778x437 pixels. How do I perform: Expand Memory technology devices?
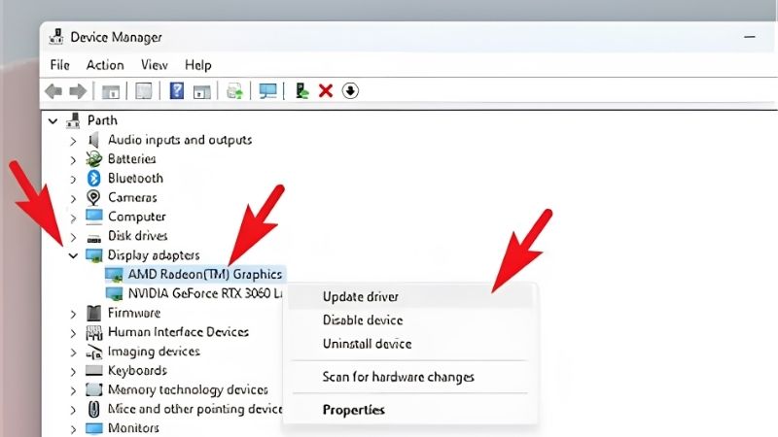[74, 391]
